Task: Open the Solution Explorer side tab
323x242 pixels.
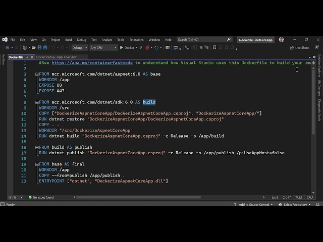Action: tap(319, 66)
